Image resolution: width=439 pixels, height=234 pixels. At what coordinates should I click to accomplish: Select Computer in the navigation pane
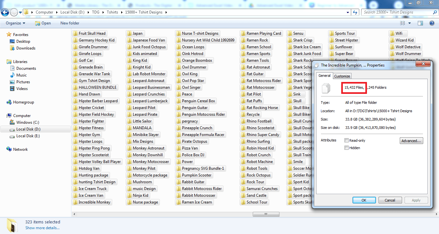[22, 116]
